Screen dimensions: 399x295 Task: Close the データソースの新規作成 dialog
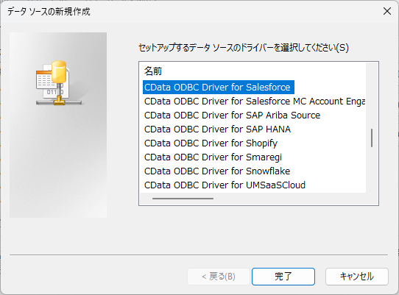[387, 11]
